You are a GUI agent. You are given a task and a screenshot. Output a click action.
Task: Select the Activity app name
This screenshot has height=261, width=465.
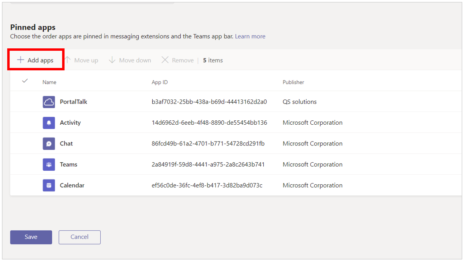click(70, 123)
